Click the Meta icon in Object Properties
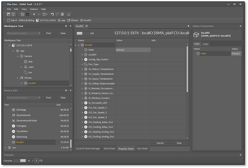 (x=197, y=53)
